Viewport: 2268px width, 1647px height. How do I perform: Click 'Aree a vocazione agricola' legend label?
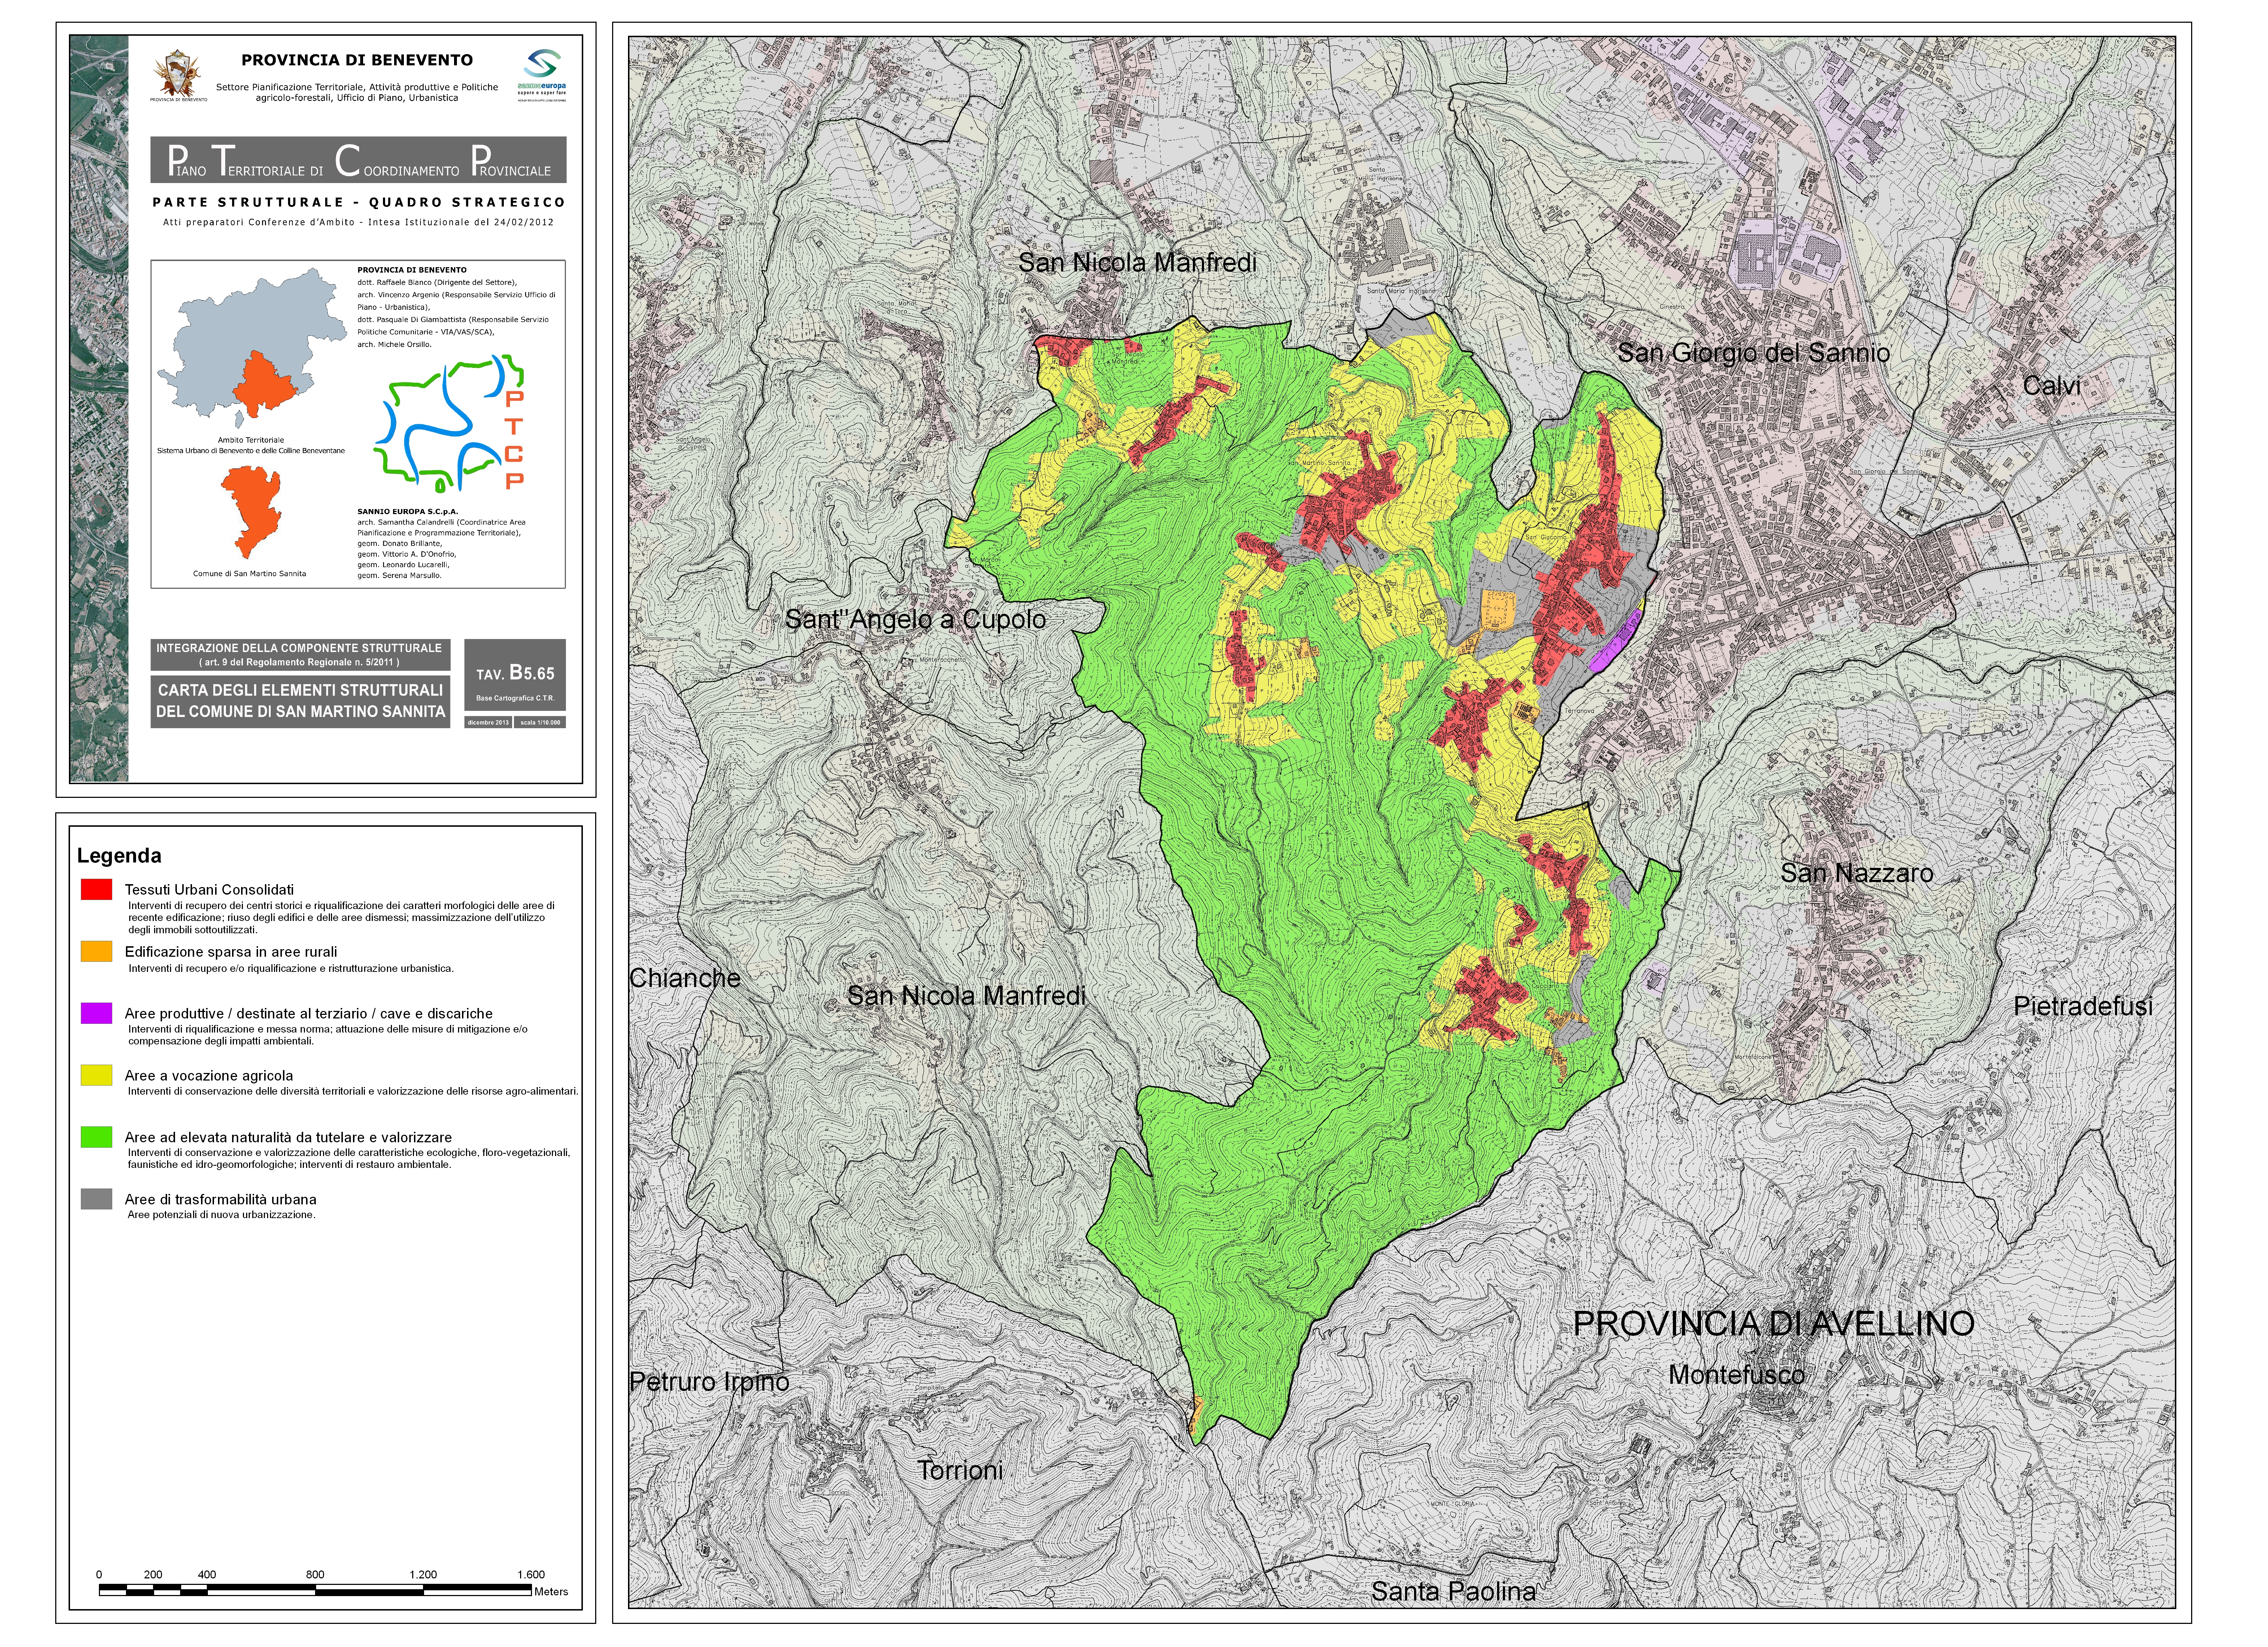tap(209, 1076)
